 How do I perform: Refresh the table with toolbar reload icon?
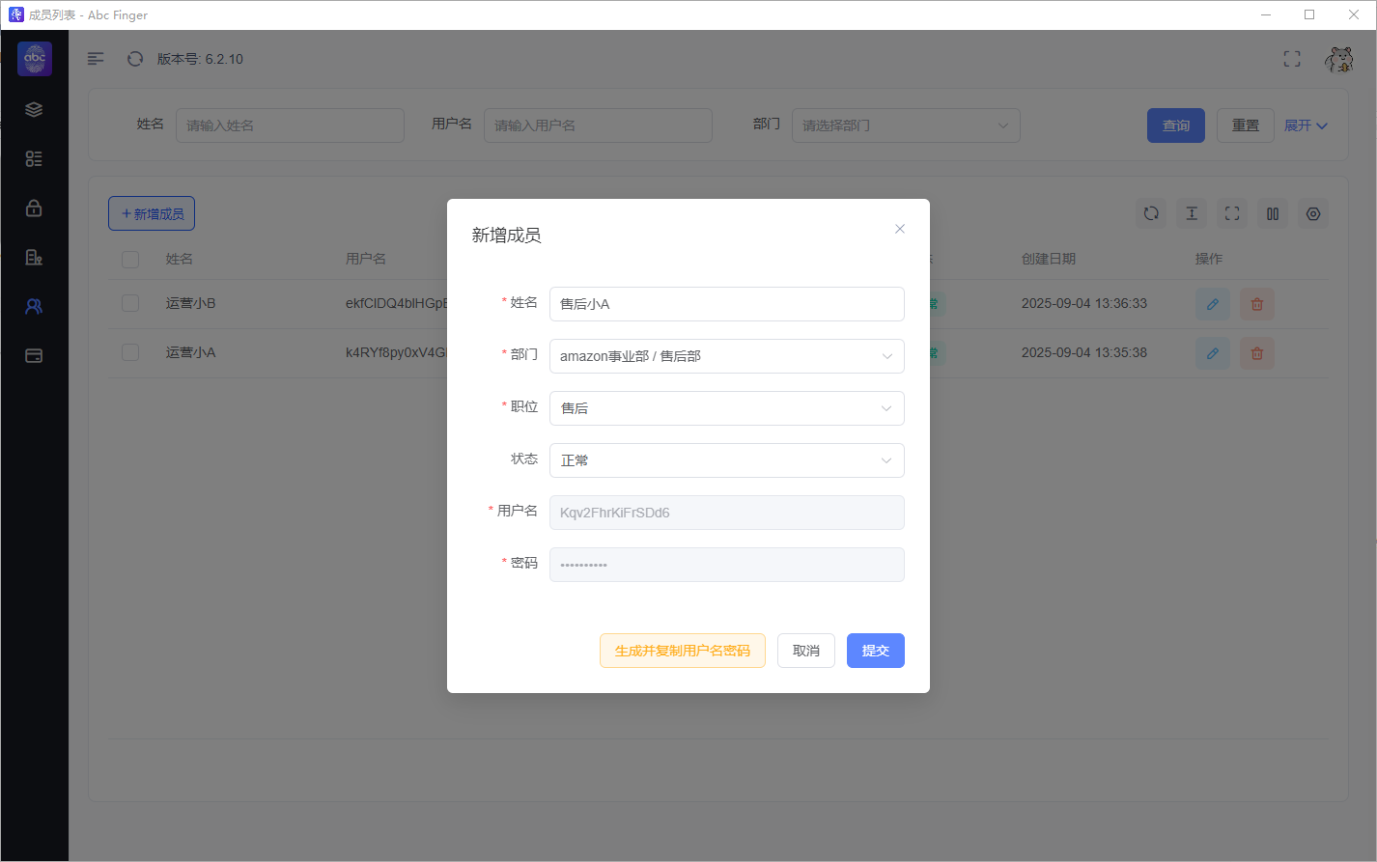click(x=1151, y=214)
